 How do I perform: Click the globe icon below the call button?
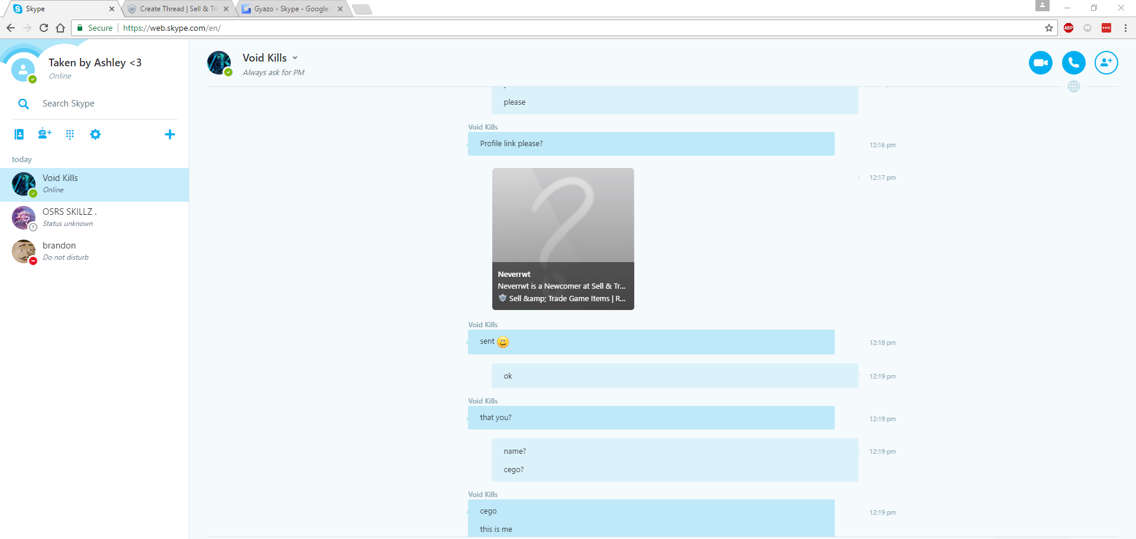pos(1074,86)
